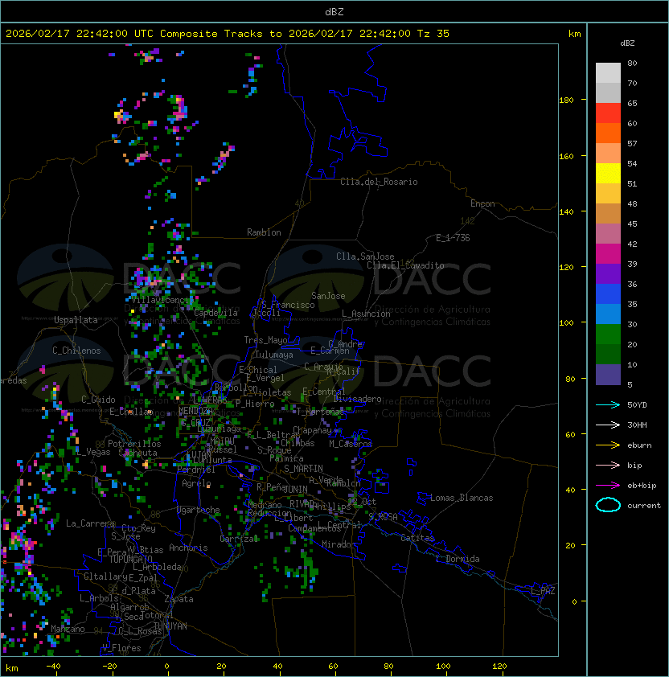The width and height of the screenshot is (669, 677).
Task: Click the 'Zapata' map label
Action: [x=179, y=599]
